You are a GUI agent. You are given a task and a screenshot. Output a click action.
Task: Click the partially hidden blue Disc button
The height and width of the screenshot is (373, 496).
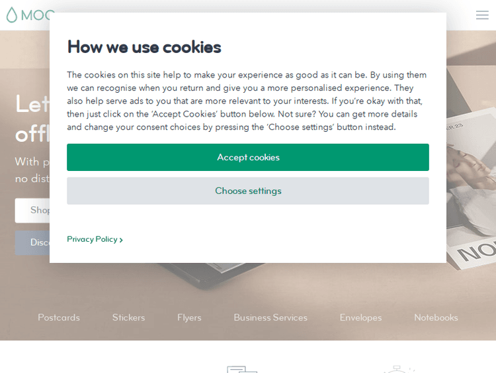pyautogui.click(x=32, y=242)
